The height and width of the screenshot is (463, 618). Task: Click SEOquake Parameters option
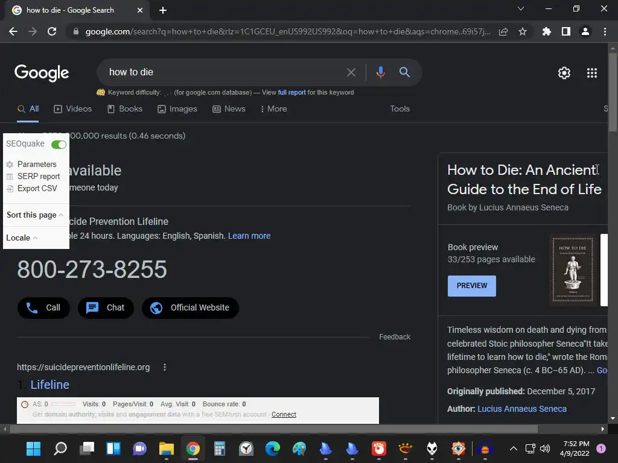(37, 164)
